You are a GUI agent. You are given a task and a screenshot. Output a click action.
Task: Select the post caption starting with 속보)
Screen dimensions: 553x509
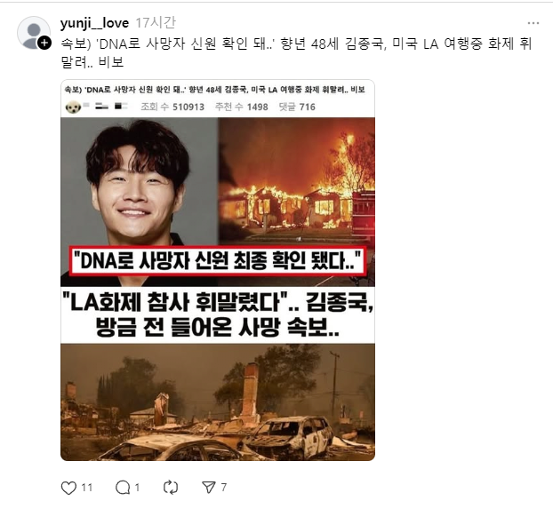pos(296,53)
